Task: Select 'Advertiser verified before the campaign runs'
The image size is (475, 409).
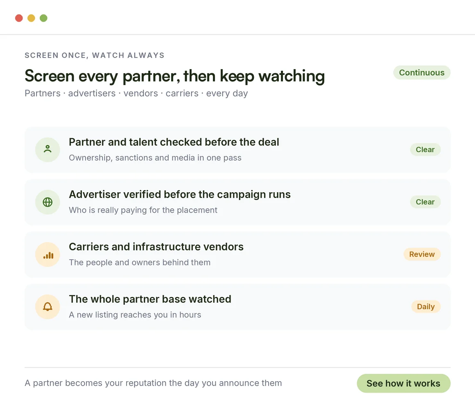Action: (x=180, y=194)
